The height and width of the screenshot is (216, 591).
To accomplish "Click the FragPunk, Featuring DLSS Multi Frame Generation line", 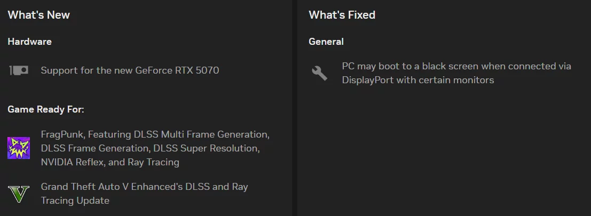I will point(155,134).
